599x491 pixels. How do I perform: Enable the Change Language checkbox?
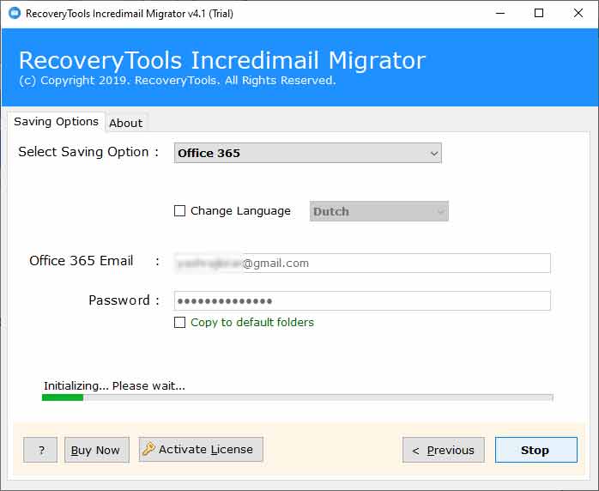[179, 211]
